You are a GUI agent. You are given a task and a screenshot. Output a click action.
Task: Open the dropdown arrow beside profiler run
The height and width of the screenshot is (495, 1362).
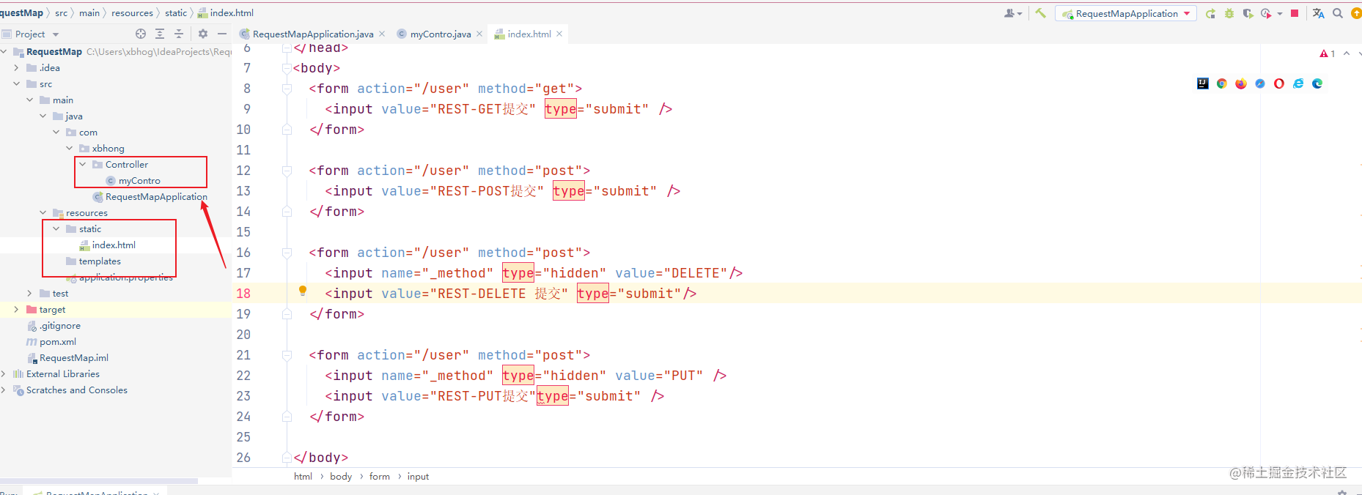click(1280, 13)
